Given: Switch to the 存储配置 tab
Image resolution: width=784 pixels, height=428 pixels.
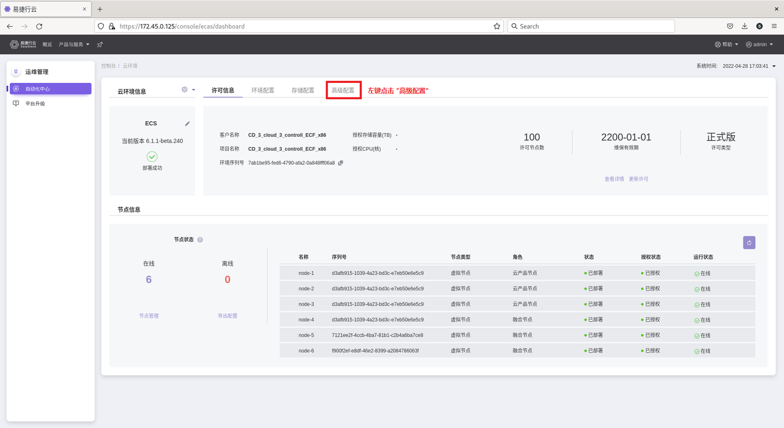Looking at the screenshot, I should point(303,90).
